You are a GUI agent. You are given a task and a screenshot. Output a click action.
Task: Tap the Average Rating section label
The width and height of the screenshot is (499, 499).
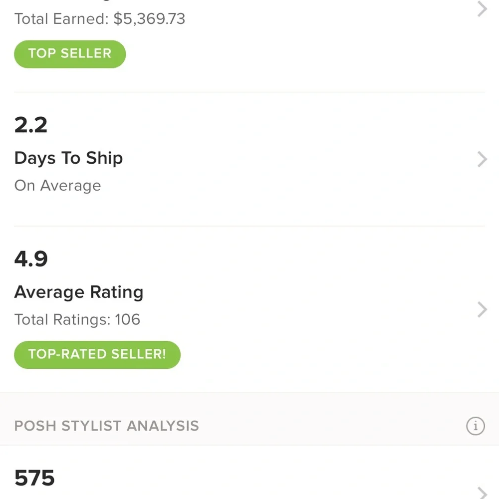click(x=78, y=292)
